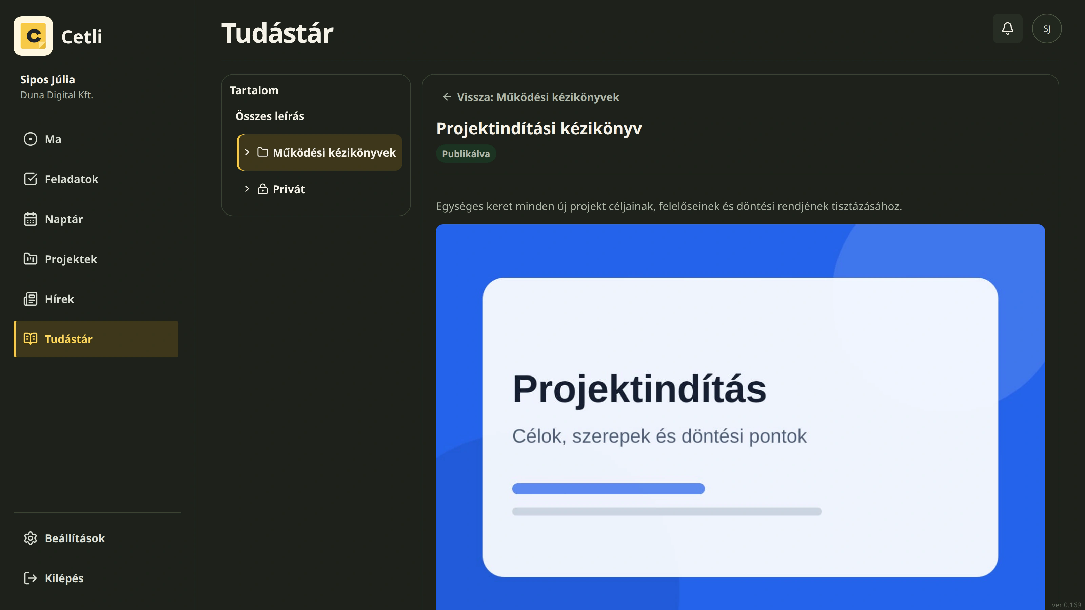Viewport: 1085px width, 610px height.
Task: Click the Cetli brand name text
Action: (x=82, y=37)
